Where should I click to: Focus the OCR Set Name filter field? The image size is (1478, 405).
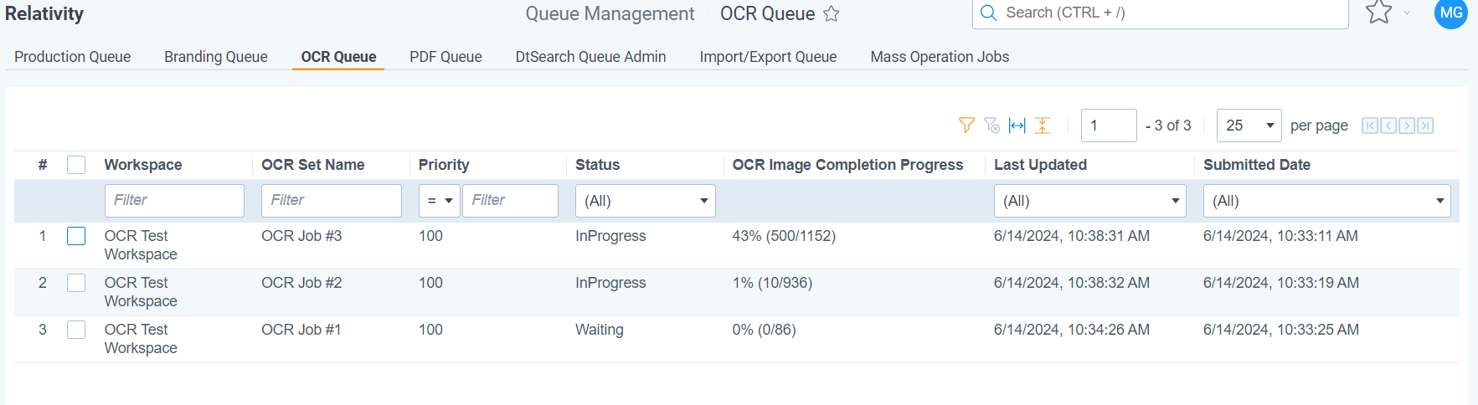(332, 201)
